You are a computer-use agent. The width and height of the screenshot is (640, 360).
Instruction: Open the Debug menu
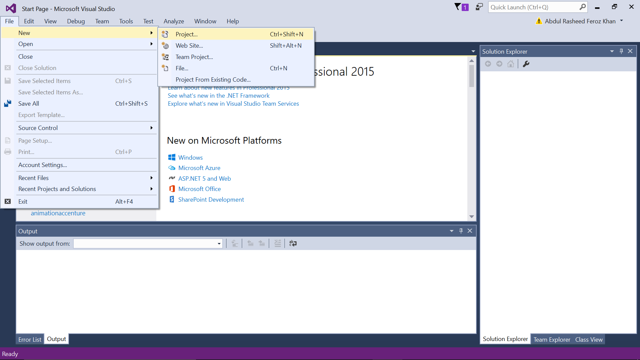pos(76,21)
